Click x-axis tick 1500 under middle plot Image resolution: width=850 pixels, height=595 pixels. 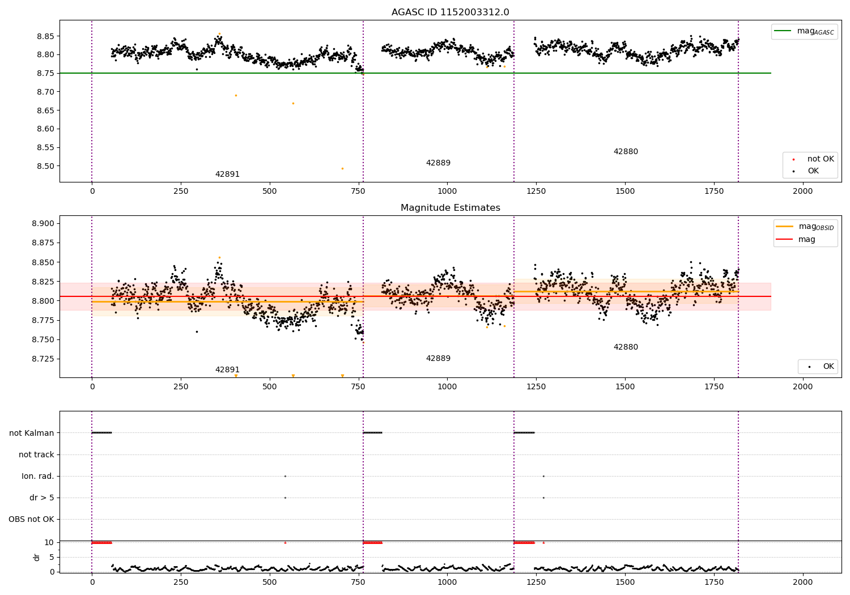coord(625,386)
